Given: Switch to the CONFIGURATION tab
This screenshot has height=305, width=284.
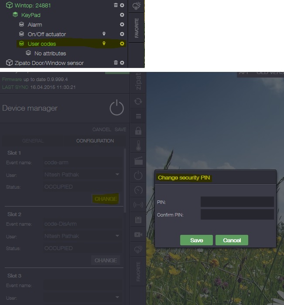Looking at the screenshot, I should coord(95,141).
